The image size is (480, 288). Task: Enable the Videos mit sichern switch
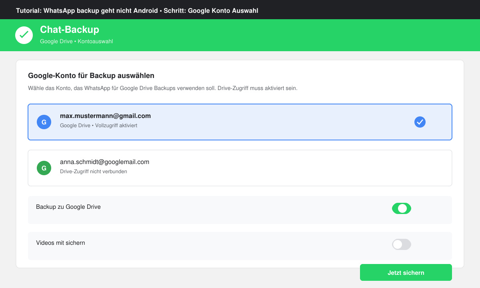tap(402, 244)
